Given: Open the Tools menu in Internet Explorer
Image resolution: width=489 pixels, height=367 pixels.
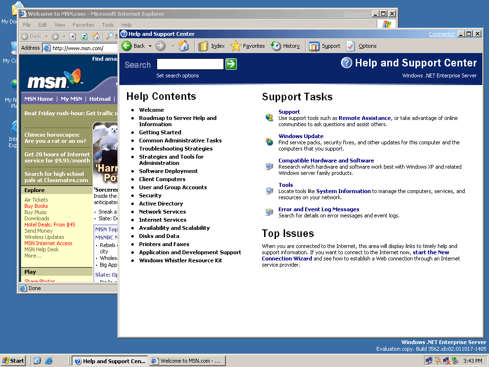Looking at the screenshot, I should click(x=108, y=25).
